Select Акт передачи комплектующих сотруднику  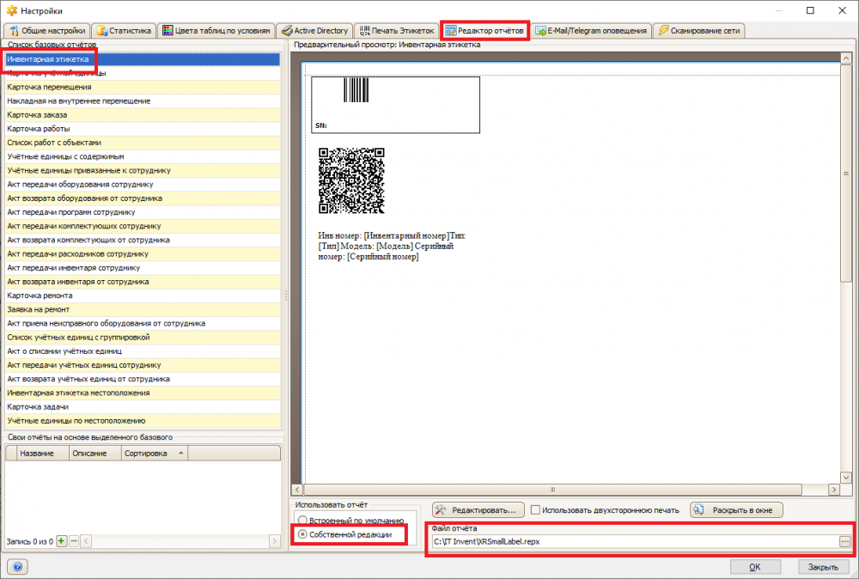coord(143,226)
